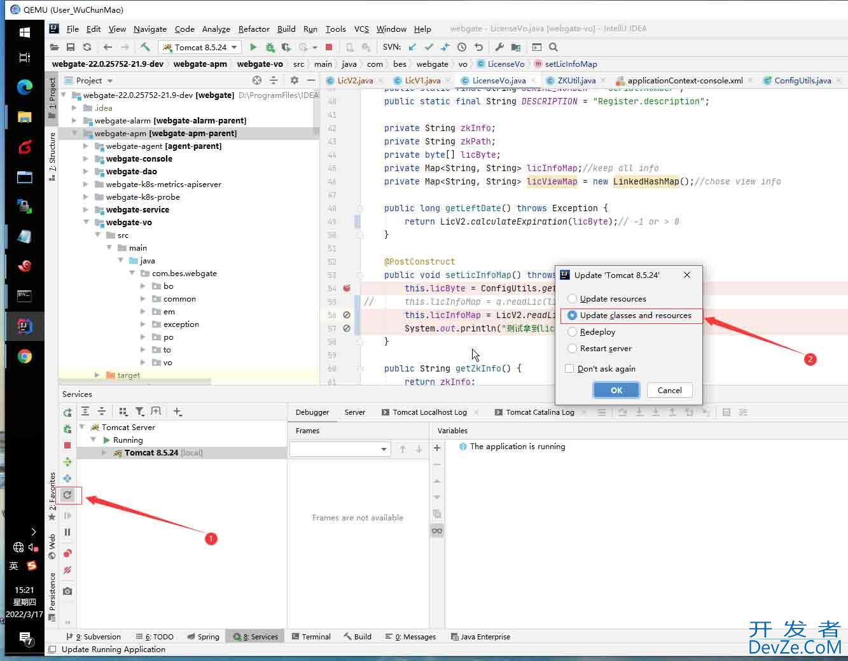Click the Mute Breakpoints icon in Services
The width and height of the screenshot is (848, 661).
[x=67, y=570]
